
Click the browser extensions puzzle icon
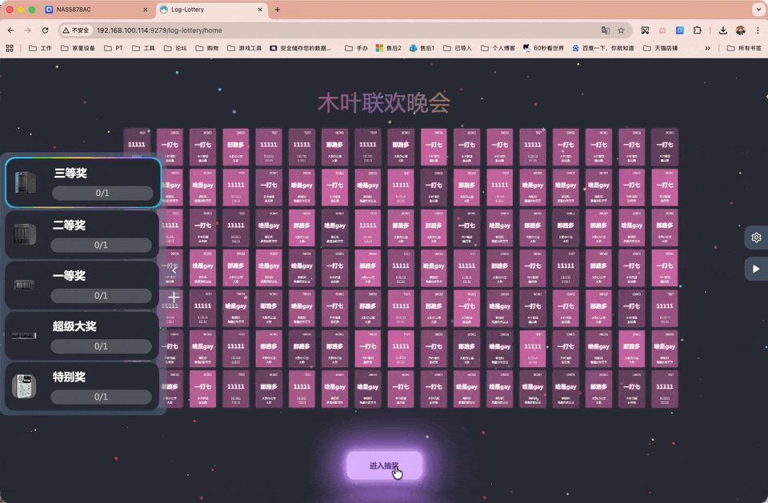point(698,30)
